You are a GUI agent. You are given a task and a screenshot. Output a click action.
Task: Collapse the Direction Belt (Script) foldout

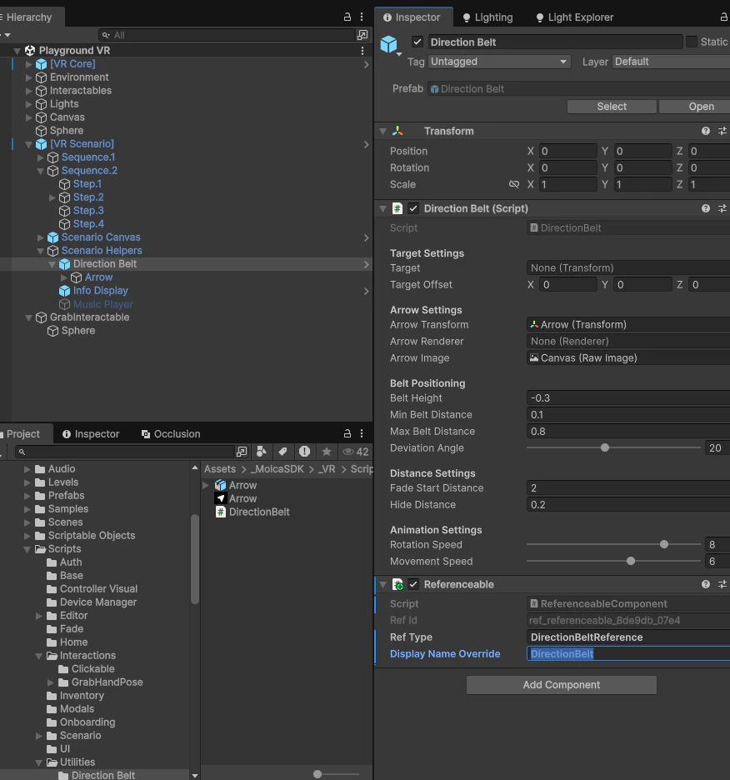click(x=382, y=209)
